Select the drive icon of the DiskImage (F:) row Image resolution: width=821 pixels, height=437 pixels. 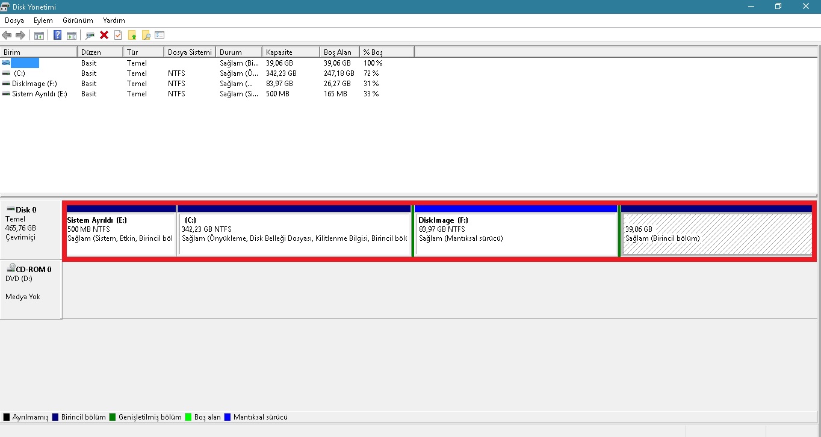(6, 83)
